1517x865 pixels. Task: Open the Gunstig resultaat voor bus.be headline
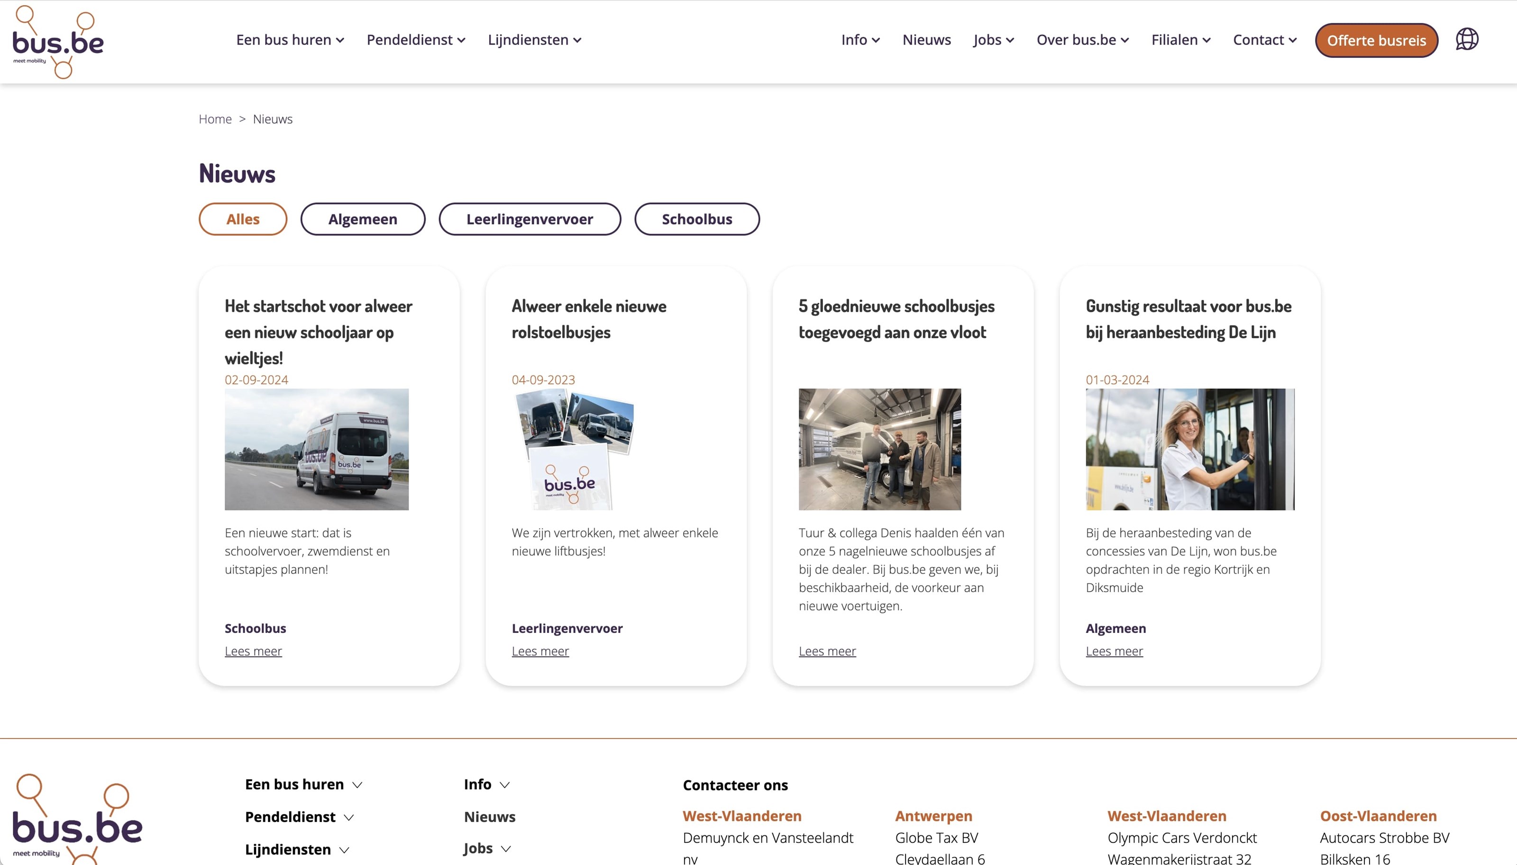[x=1188, y=319]
